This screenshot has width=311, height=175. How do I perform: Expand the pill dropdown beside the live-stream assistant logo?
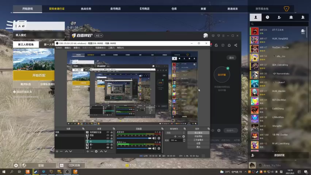click(99, 36)
